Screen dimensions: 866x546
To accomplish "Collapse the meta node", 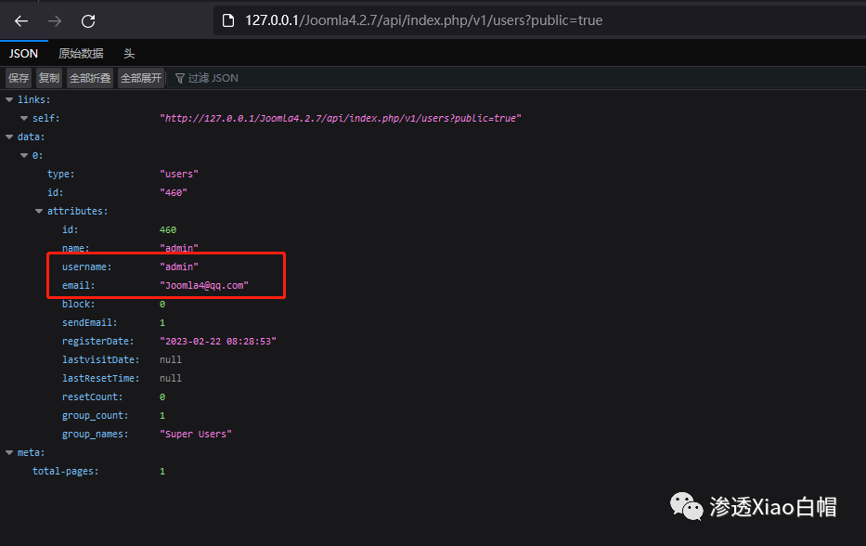I will [x=9, y=452].
